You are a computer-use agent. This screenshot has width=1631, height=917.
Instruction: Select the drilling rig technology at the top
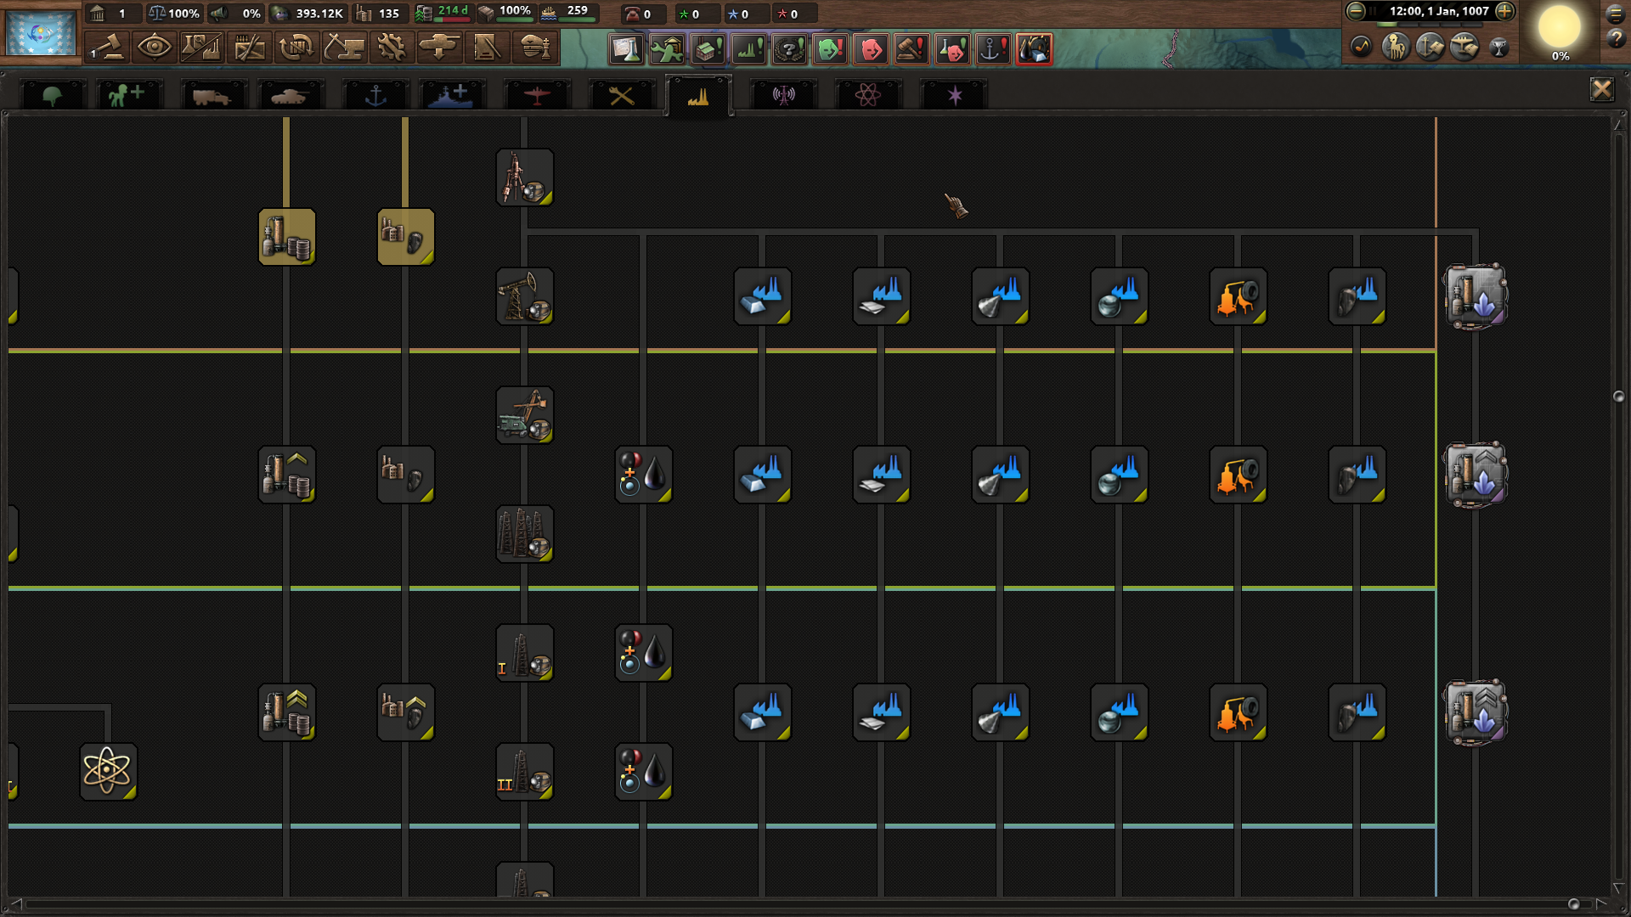pos(525,177)
